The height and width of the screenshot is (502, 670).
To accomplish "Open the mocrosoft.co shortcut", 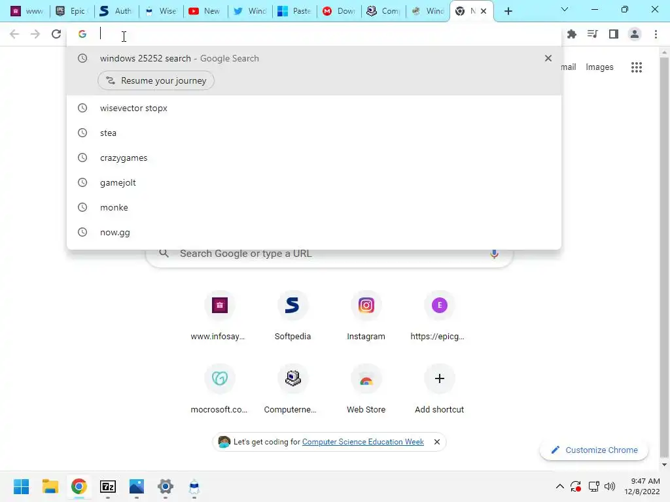I will pyautogui.click(x=219, y=388).
